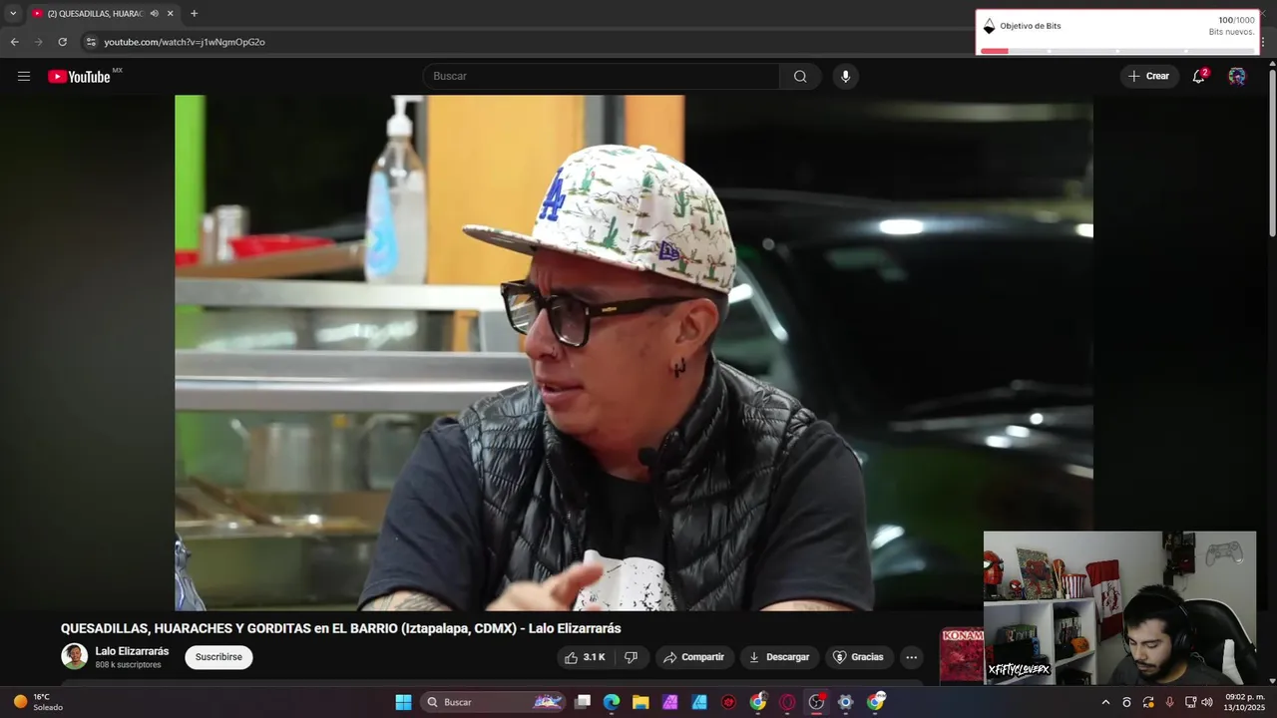Open Task View on the taskbar
This screenshot has width=1277, height=718.
[x=583, y=702]
